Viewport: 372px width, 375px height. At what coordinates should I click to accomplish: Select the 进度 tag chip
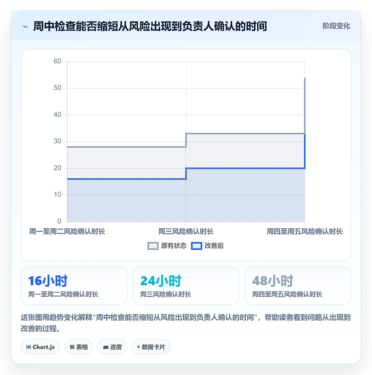click(112, 347)
